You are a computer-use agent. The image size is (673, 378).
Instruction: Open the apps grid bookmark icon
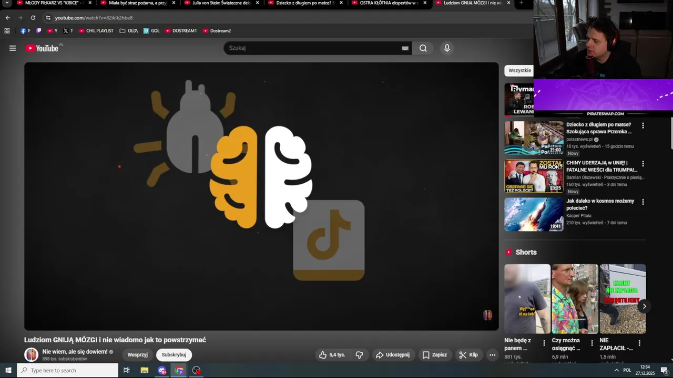coord(7,31)
